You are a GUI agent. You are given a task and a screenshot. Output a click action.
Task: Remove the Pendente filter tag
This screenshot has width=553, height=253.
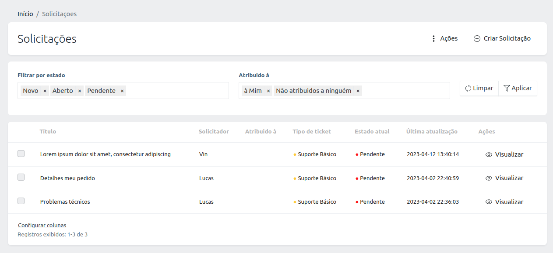[x=122, y=91]
